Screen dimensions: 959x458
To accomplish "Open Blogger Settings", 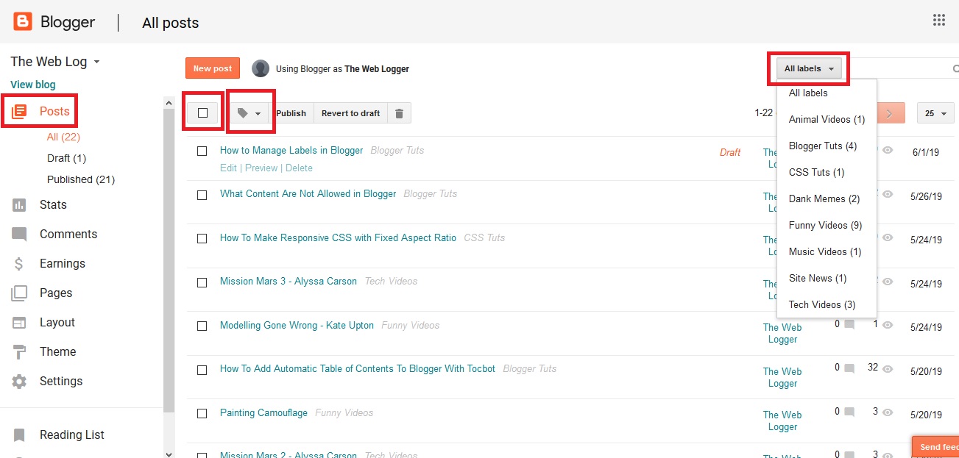I will [61, 381].
